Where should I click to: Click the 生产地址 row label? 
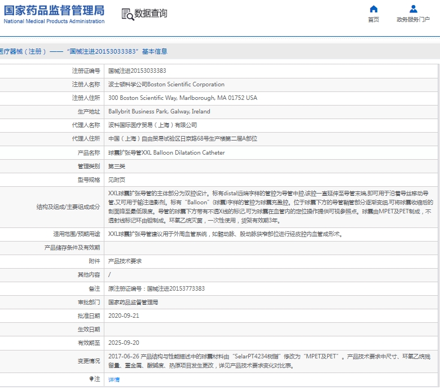(x=89, y=111)
